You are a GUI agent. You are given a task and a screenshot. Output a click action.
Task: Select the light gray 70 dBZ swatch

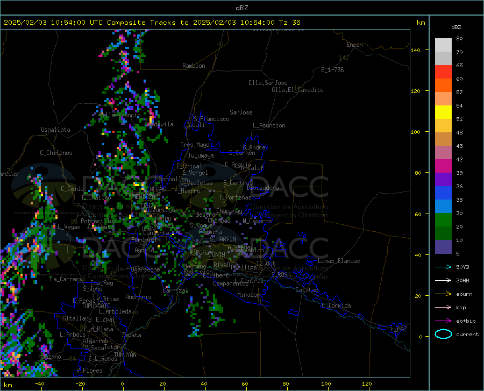click(443, 45)
